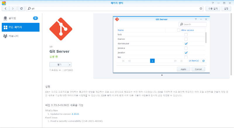The height and width of the screenshot is (128, 234).
Task: Click the previous page double arrow in the preview
Action: pos(129,61)
